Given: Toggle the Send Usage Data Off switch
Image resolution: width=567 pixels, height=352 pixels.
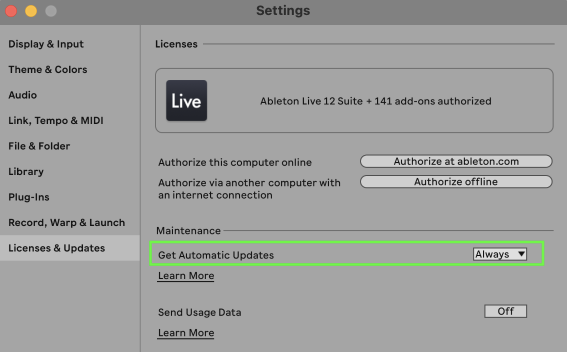Looking at the screenshot, I should click(505, 311).
